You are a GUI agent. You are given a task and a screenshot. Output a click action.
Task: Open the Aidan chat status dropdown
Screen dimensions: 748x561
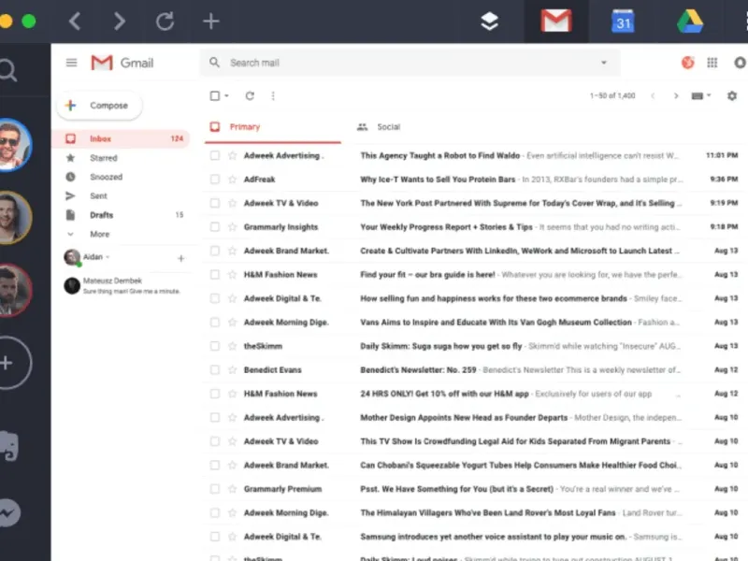click(108, 257)
